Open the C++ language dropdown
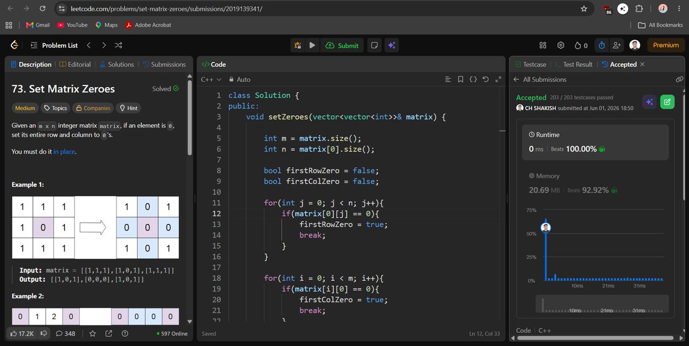This screenshot has width=689, height=346. click(211, 79)
